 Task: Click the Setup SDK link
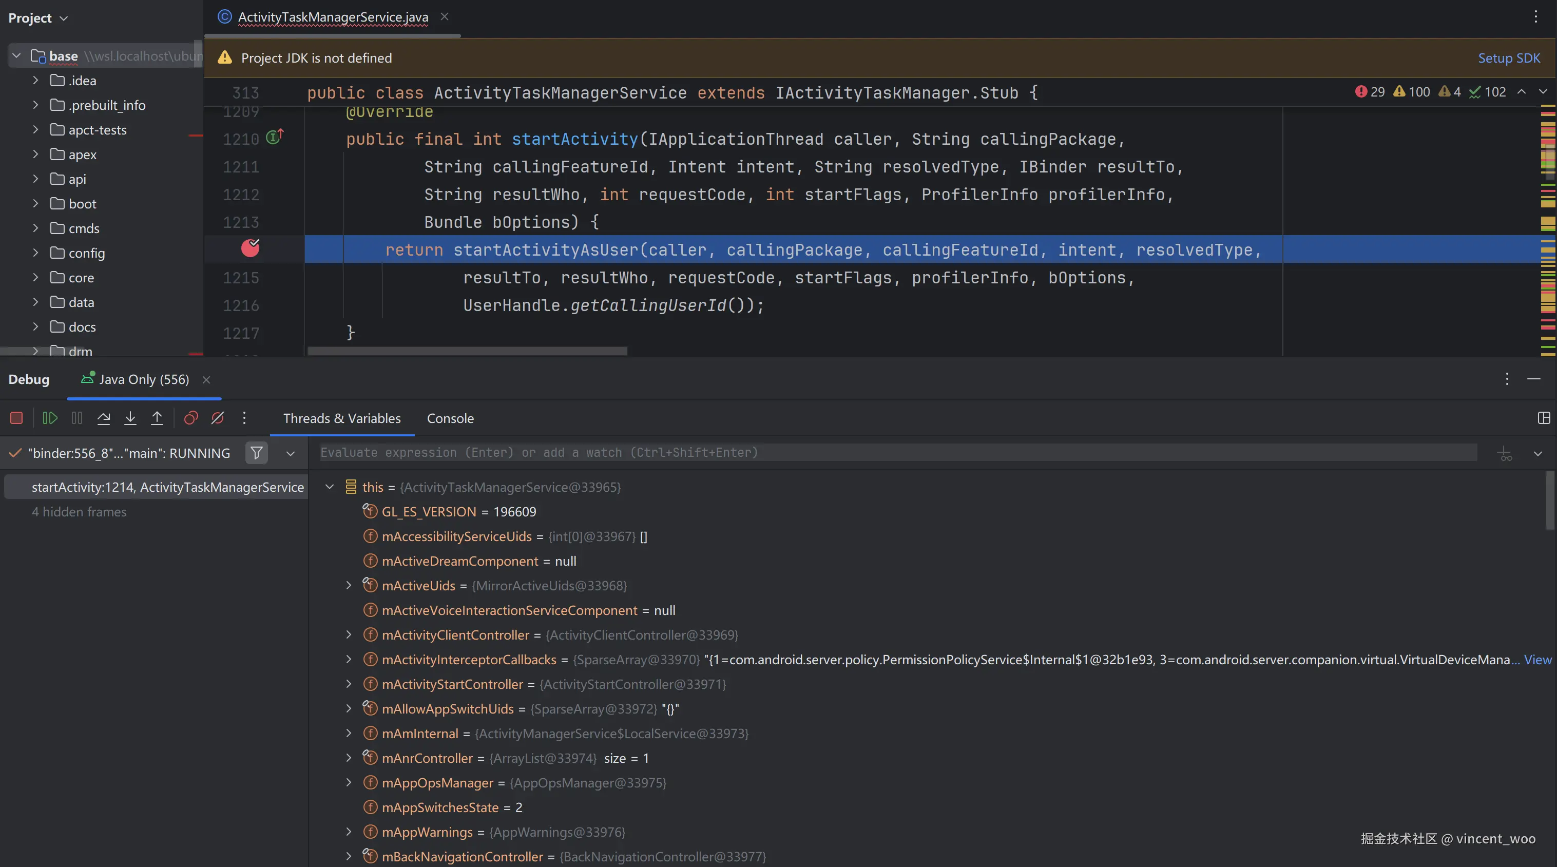pyautogui.click(x=1509, y=58)
